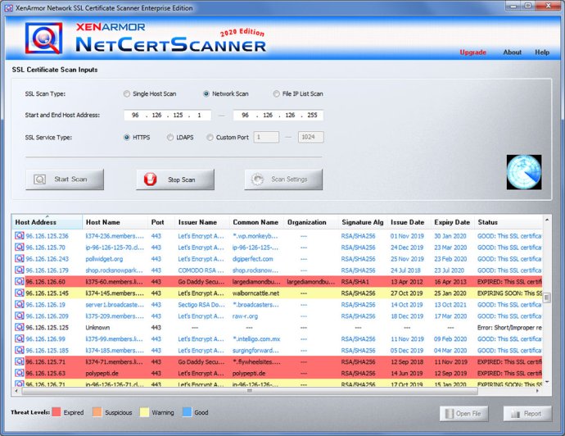Sort by Host Address column
Screen dimensions: 565x436
(x=47, y=222)
